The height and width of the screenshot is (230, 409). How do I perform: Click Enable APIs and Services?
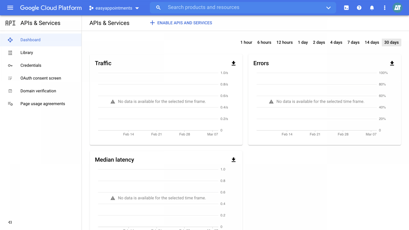181,23
